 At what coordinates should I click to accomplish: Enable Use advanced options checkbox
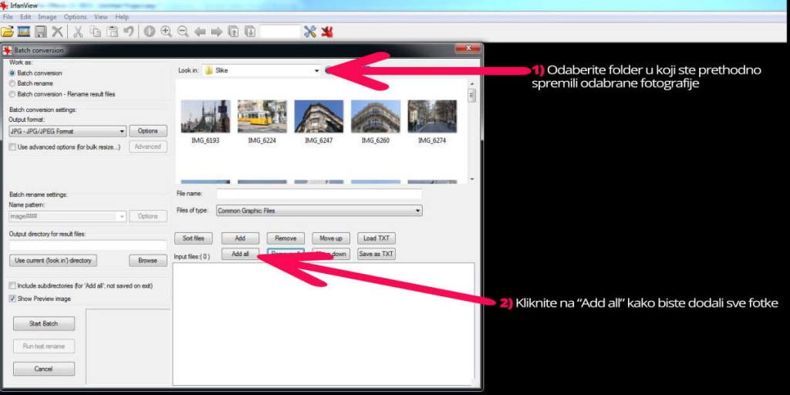pos(12,147)
